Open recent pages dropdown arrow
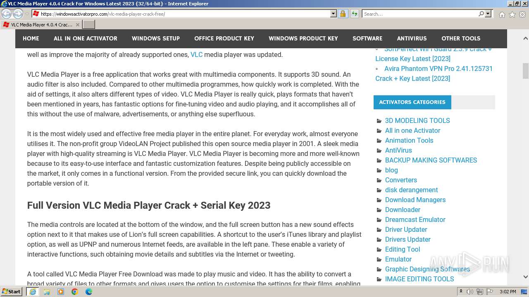Screen dimensions: 529x297 27,14
